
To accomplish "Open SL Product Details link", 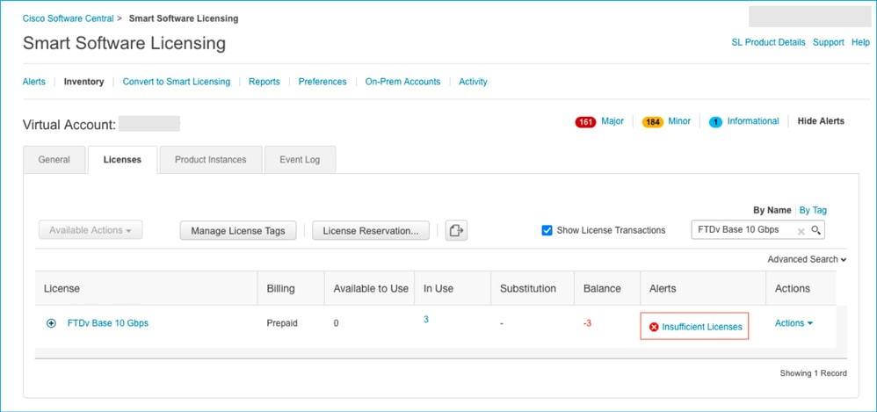I will tap(769, 42).
